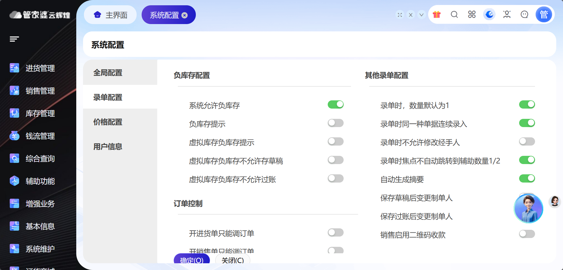Open the chat message bubble icon
Screen dimensions: 563x270
(x=524, y=14)
